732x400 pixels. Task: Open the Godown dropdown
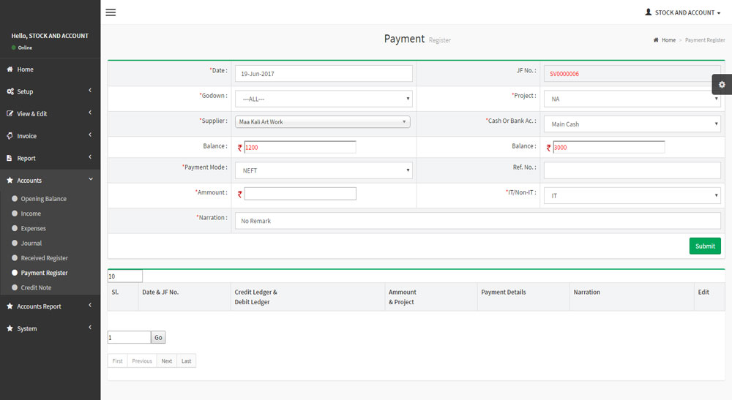pos(324,99)
